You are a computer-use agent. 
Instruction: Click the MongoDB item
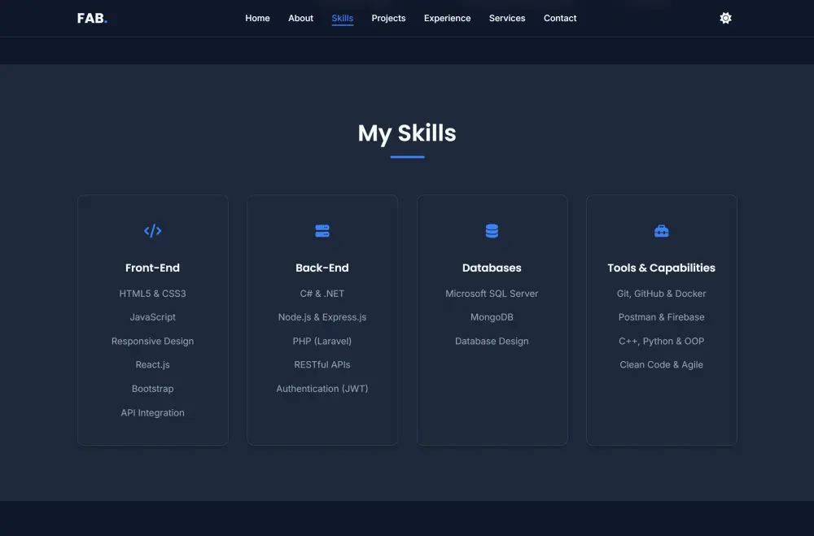coord(492,317)
